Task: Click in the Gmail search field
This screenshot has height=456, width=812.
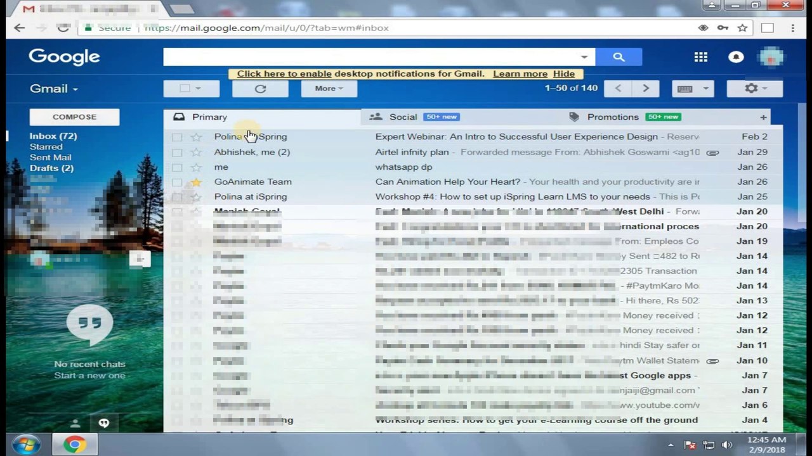Action: click(x=370, y=57)
